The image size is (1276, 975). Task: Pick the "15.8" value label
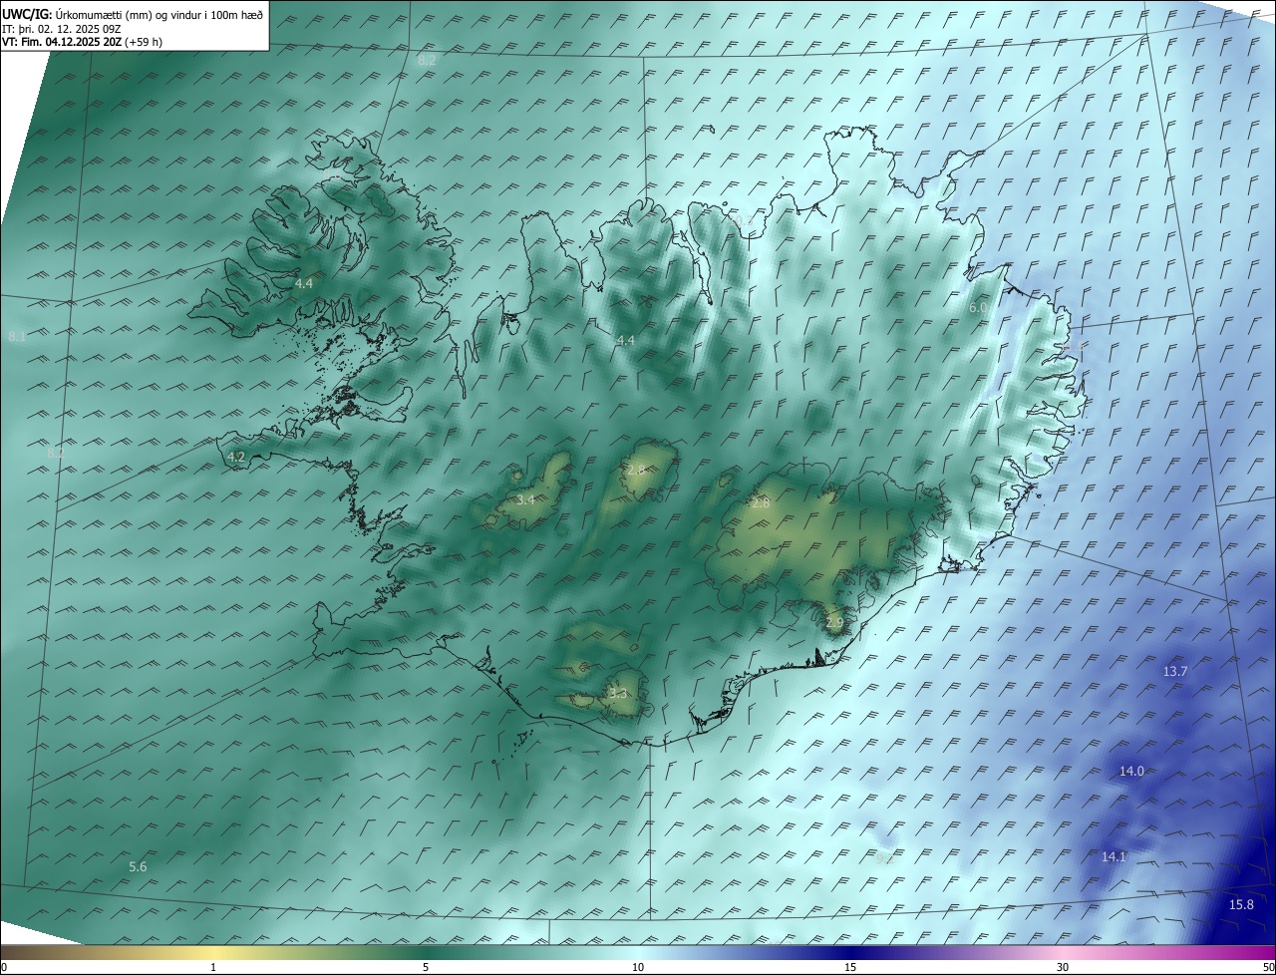click(1241, 904)
